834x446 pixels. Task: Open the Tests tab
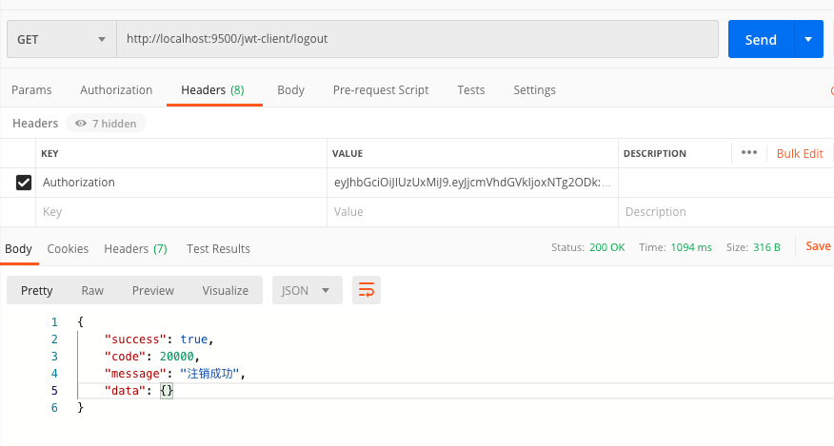point(470,90)
